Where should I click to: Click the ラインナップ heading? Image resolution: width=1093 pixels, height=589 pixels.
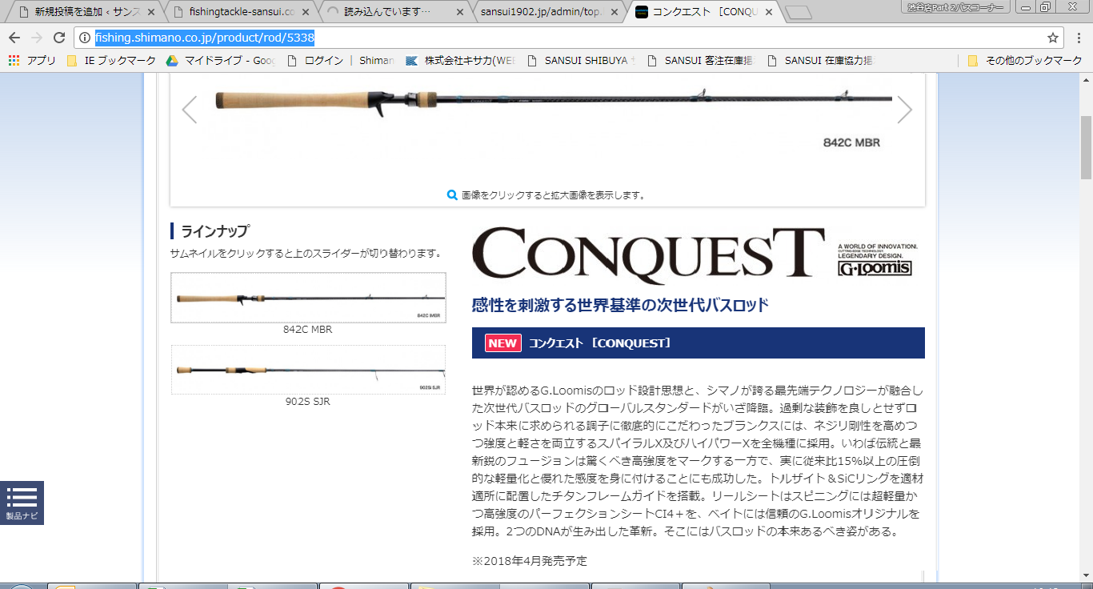click(x=215, y=232)
